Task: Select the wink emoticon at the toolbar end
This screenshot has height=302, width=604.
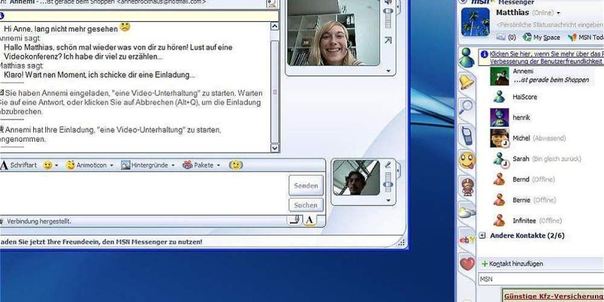Action: pyautogui.click(x=236, y=165)
